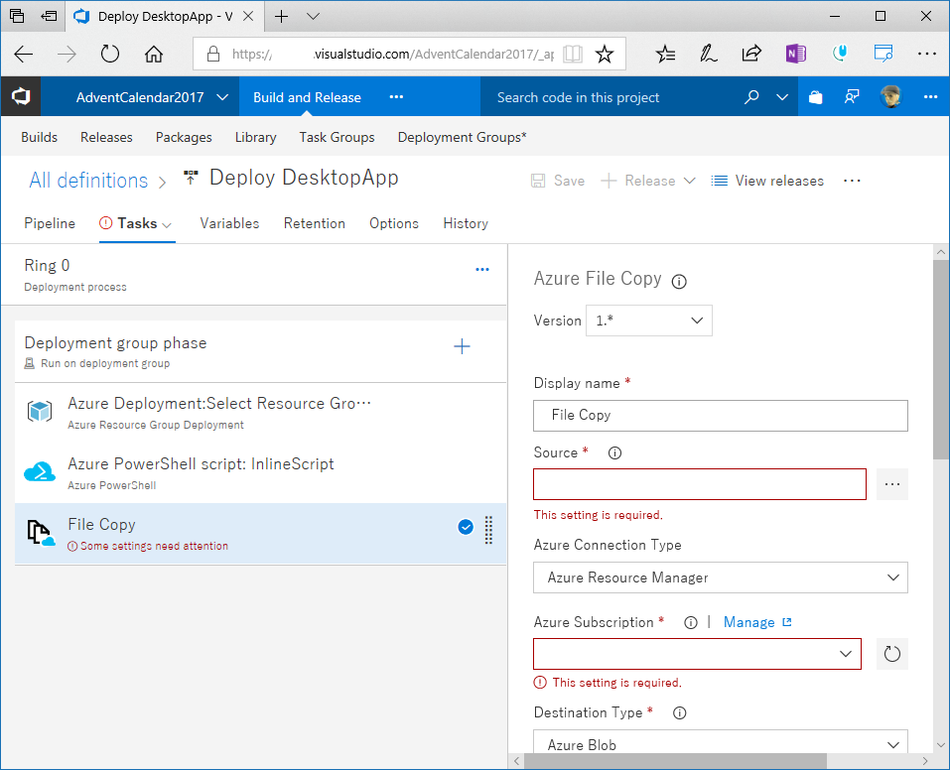Toggle reading view book icon
The image size is (950, 770).
tap(573, 55)
